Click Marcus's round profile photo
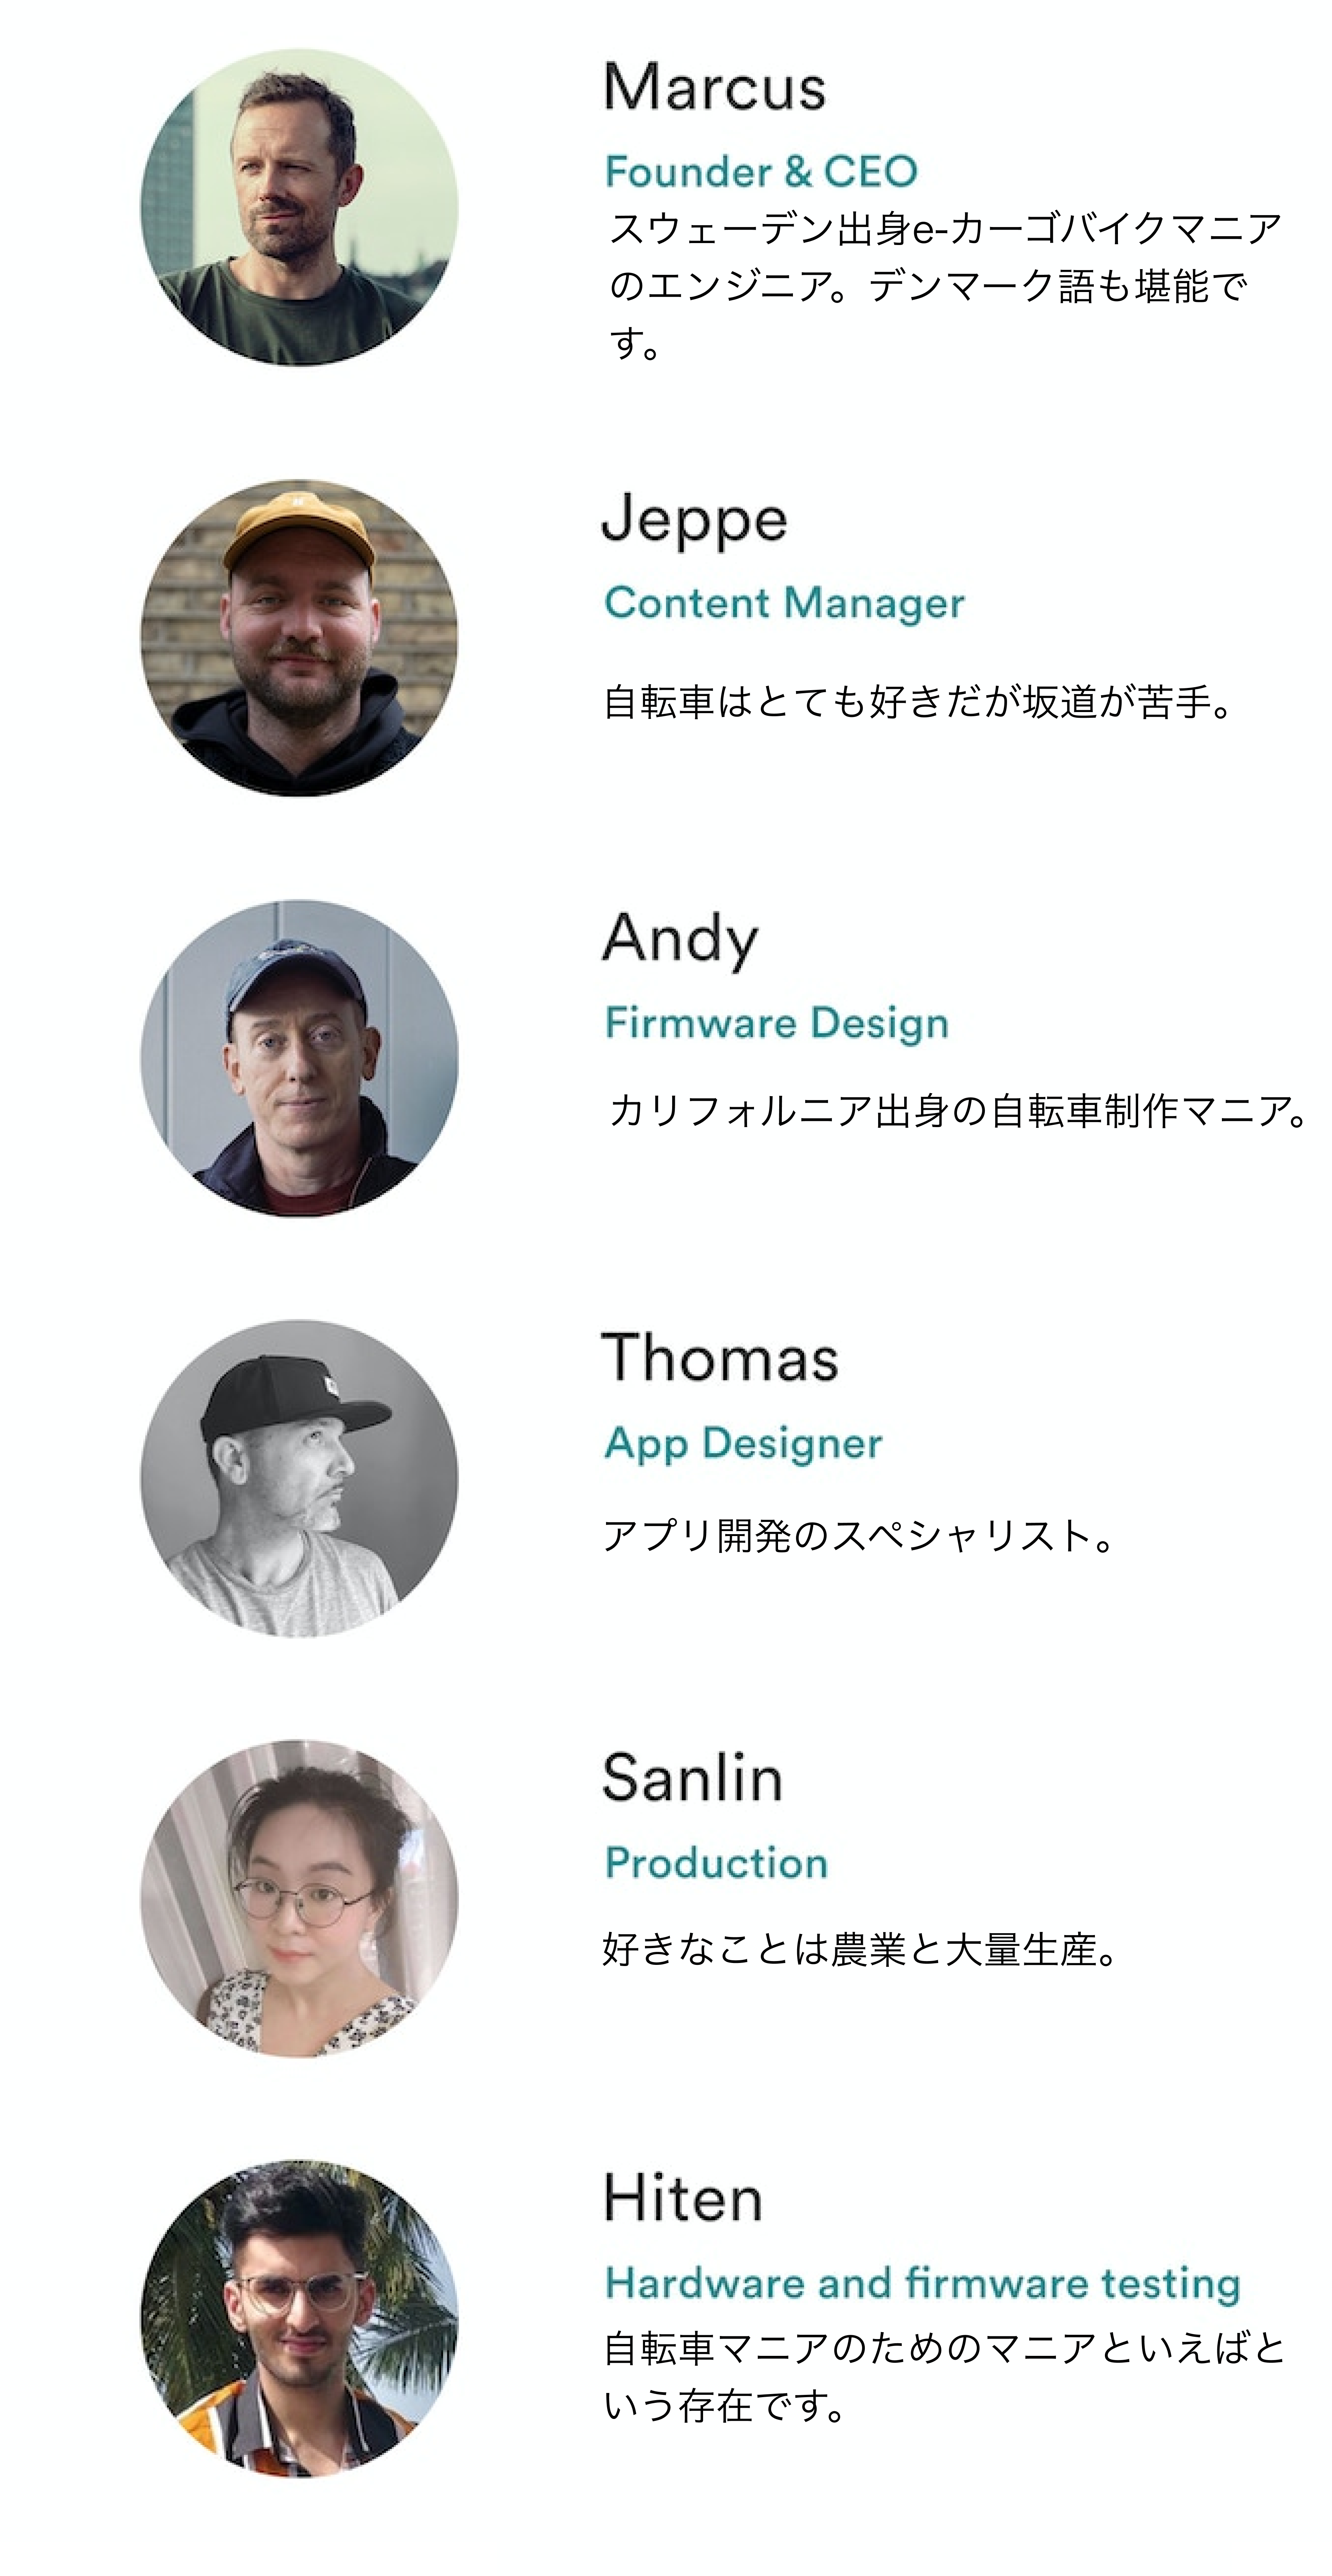 (299, 208)
